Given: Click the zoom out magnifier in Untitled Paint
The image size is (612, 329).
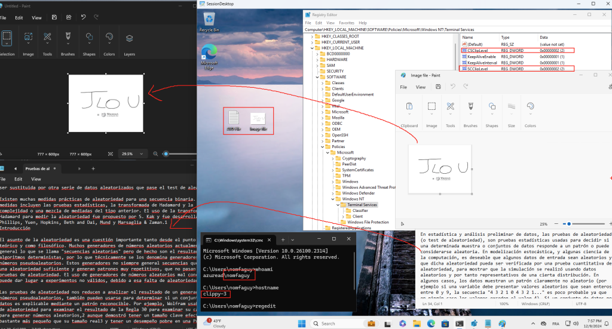Looking at the screenshot, I should pos(155,154).
